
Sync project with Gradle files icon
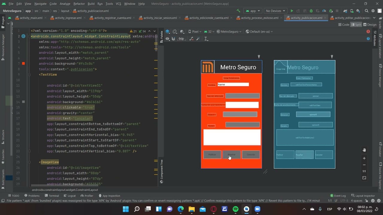pos(345,11)
